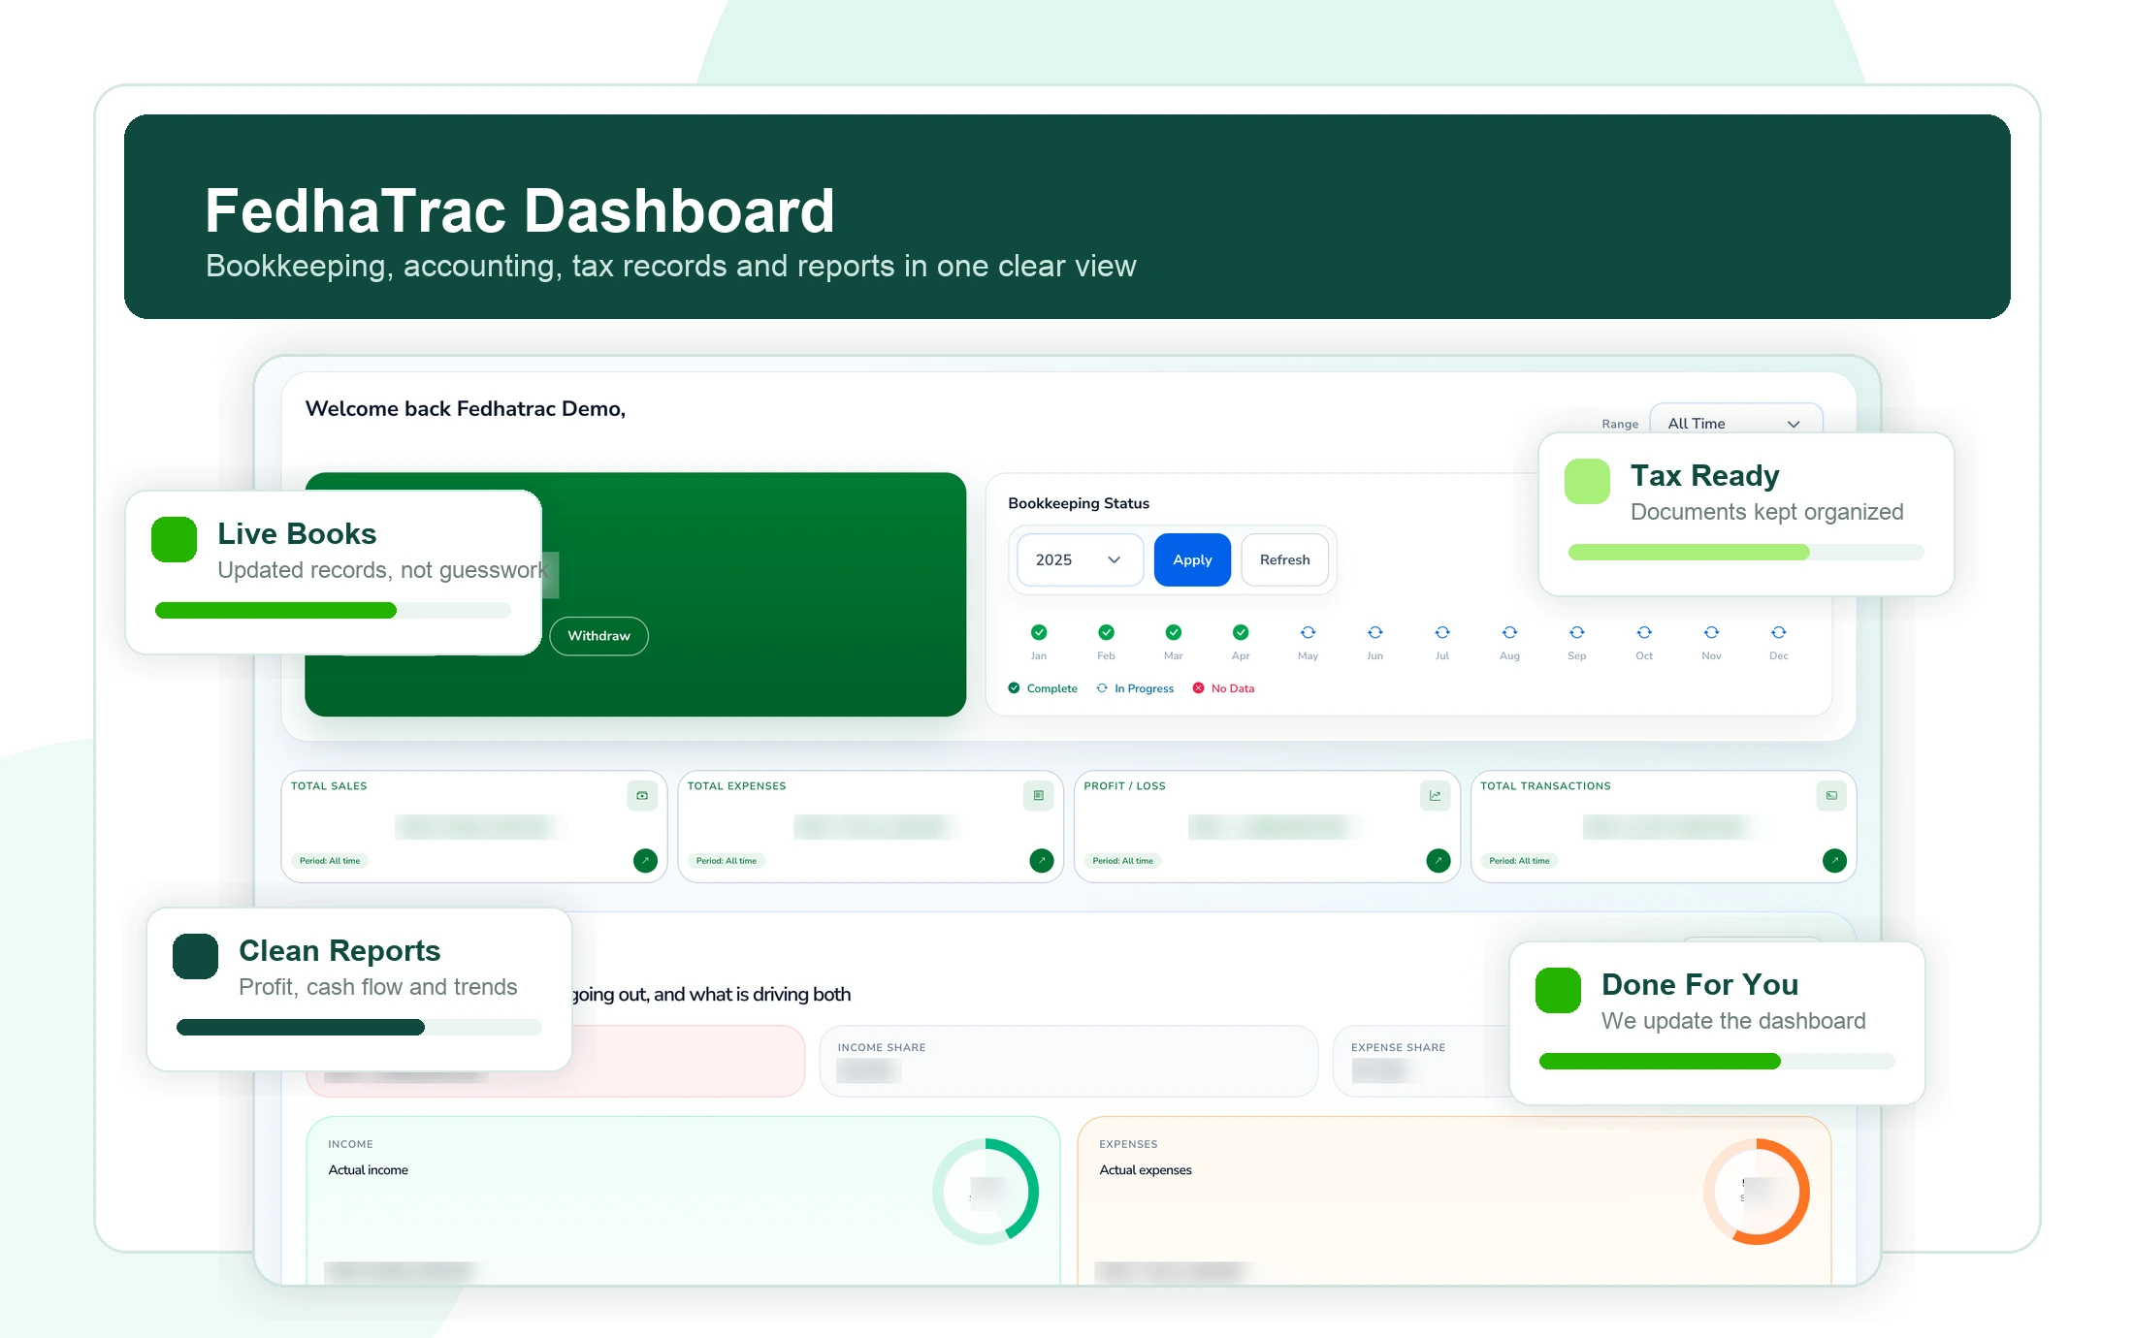Click the Nov in-progress status icon
This screenshot has height=1338, width=2134.
coord(1711,632)
